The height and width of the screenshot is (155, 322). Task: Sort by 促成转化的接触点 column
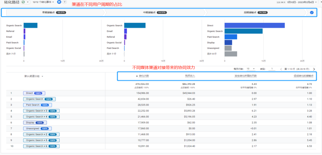[303, 76]
